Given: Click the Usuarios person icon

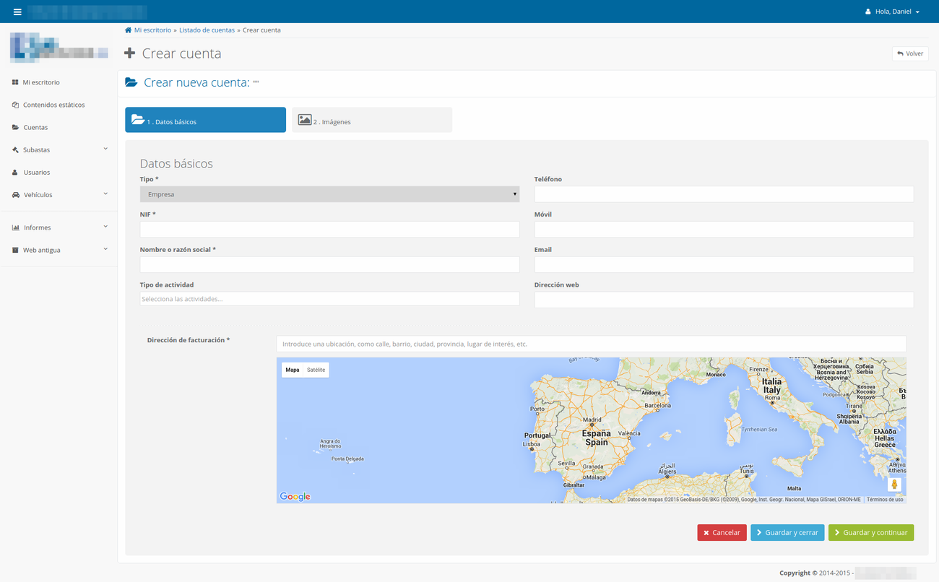Looking at the screenshot, I should coord(15,173).
